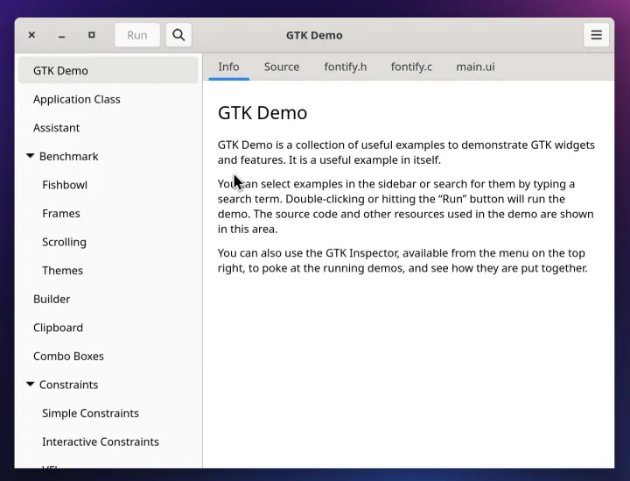Image resolution: width=630 pixels, height=481 pixels.
Task: Click the Run button
Action: coord(137,35)
